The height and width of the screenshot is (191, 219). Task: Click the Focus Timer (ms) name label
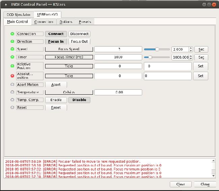coord(69,57)
